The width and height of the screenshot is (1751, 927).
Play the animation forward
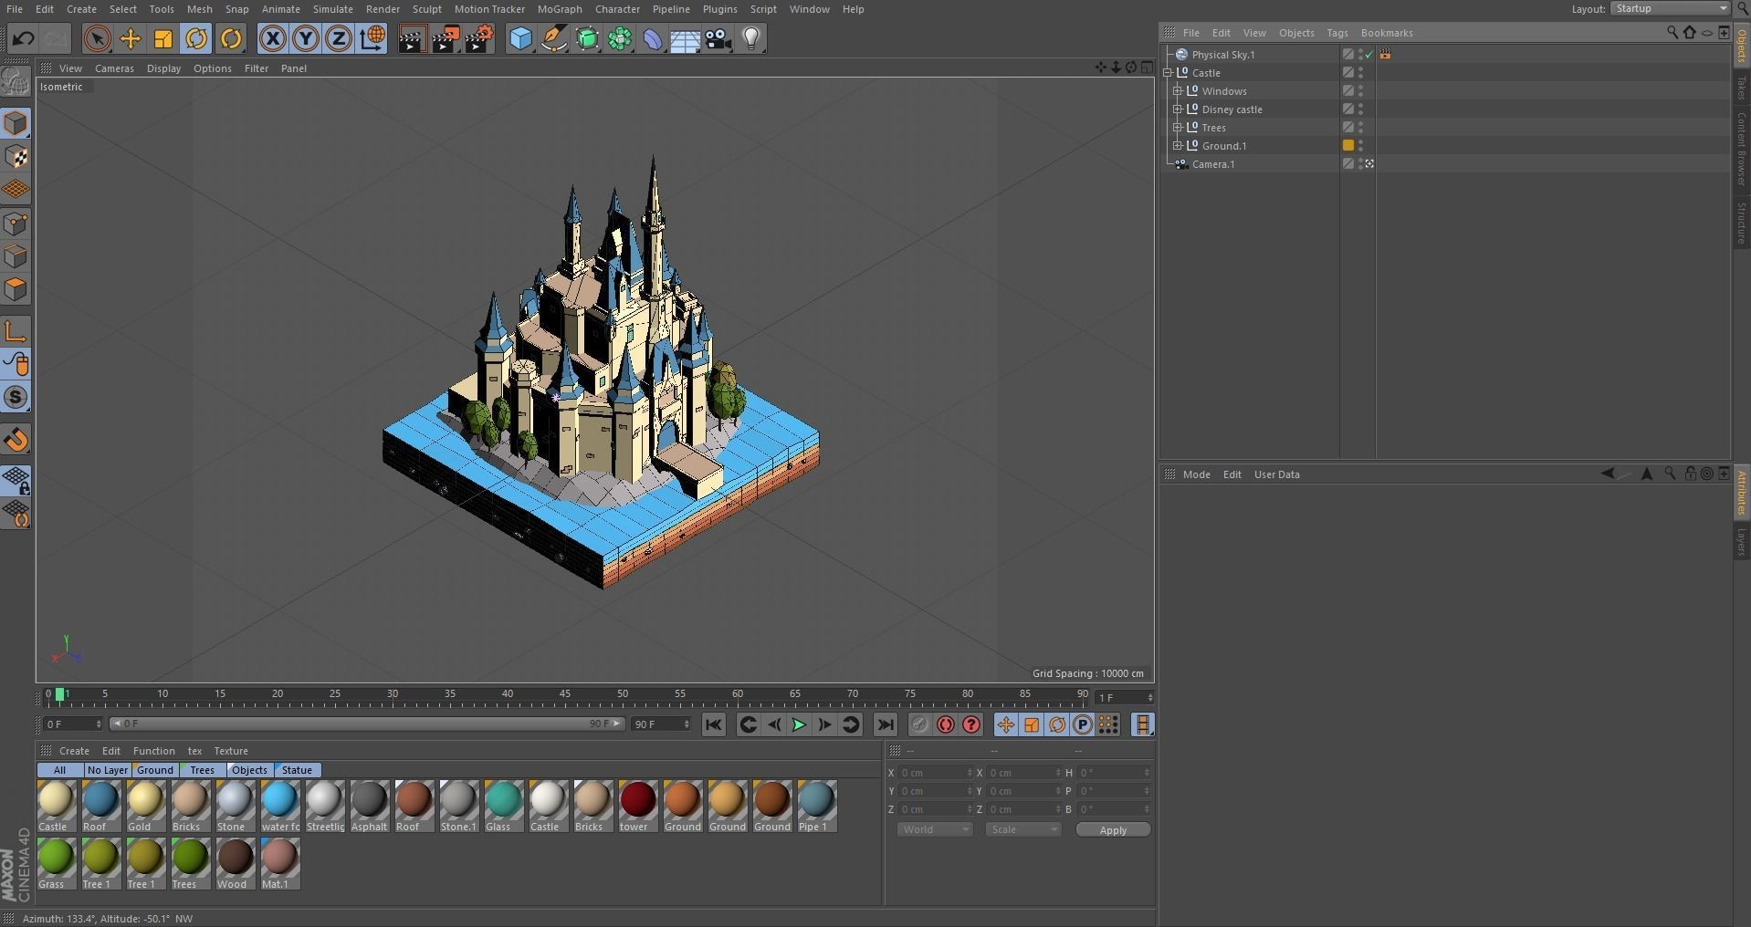pyautogui.click(x=799, y=724)
